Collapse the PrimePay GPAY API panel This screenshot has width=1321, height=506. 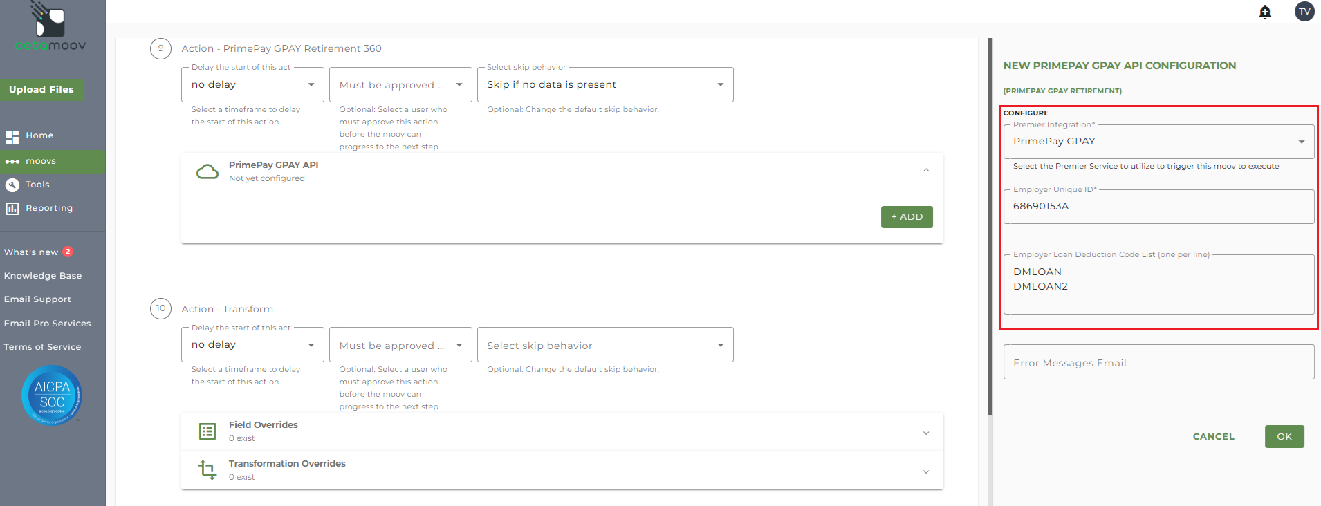(926, 171)
